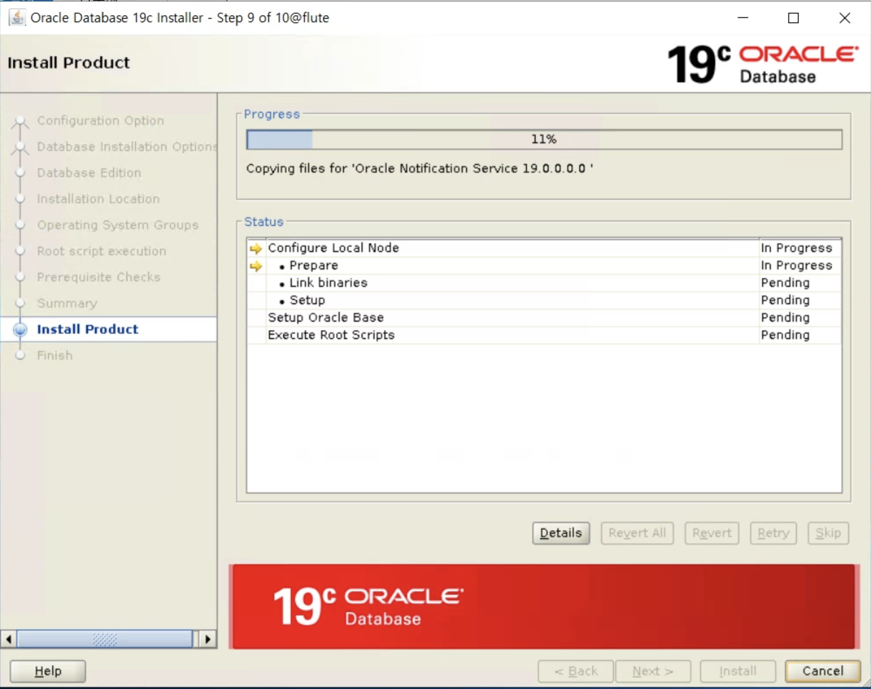Click the scrollbar right arrow in sidebar
871x689 pixels.
(x=208, y=639)
